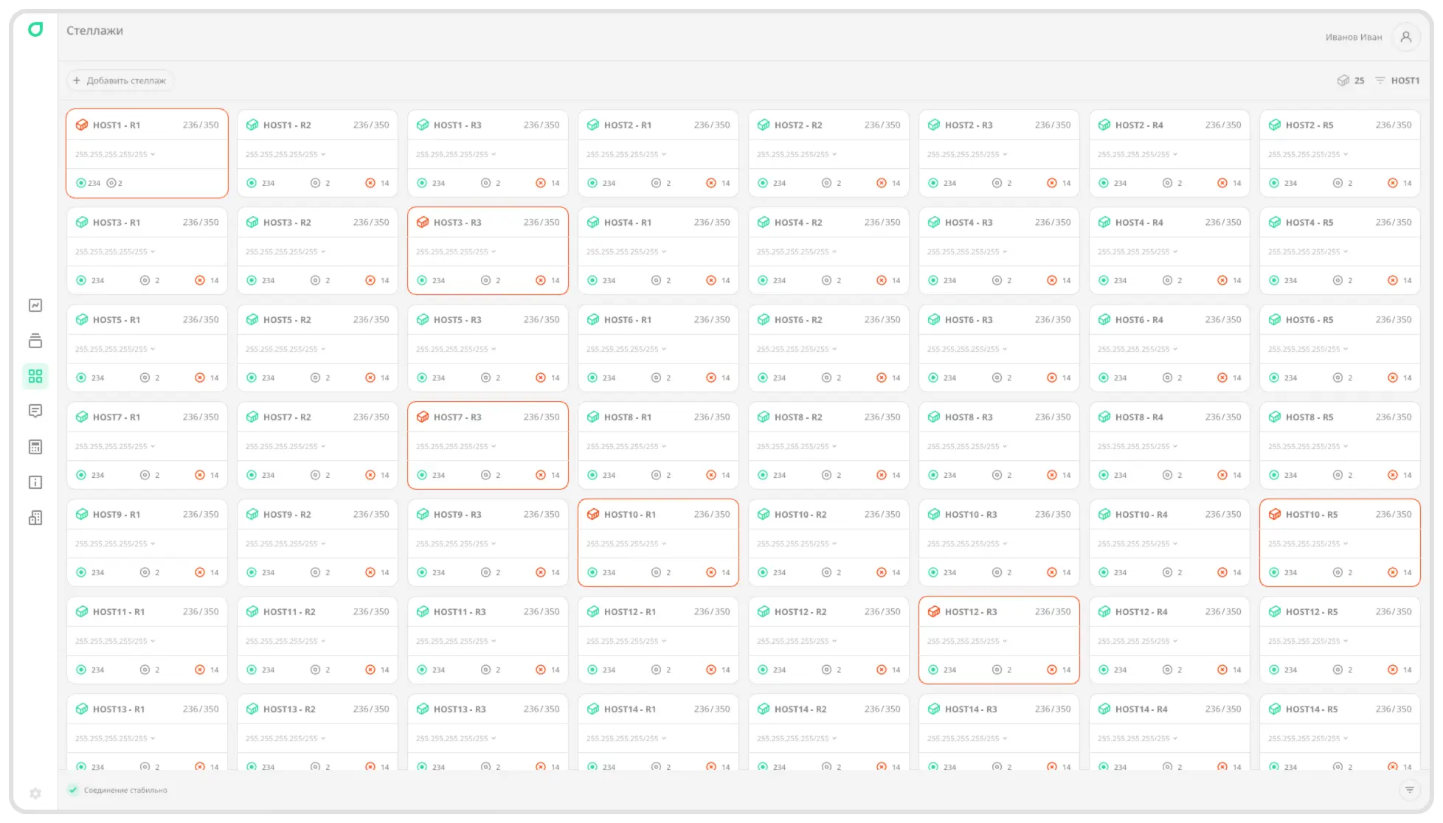Click the user profile avatar icon

pyautogui.click(x=1405, y=37)
